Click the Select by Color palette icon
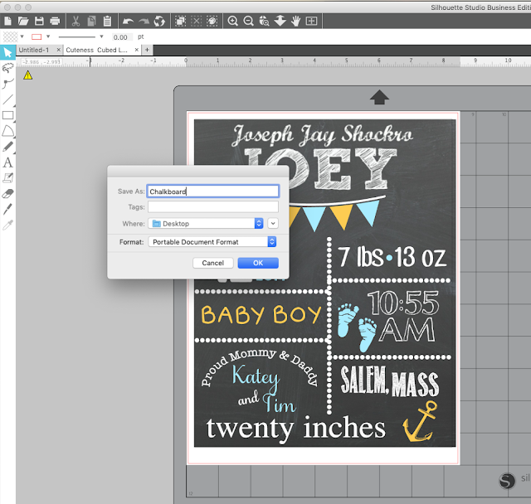This screenshot has width=531, height=504. tap(212, 21)
